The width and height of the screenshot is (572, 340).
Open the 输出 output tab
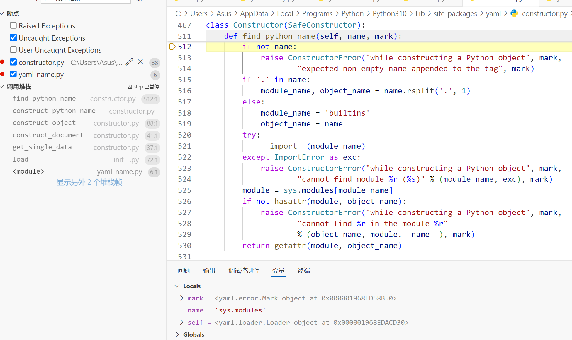pyautogui.click(x=209, y=271)
